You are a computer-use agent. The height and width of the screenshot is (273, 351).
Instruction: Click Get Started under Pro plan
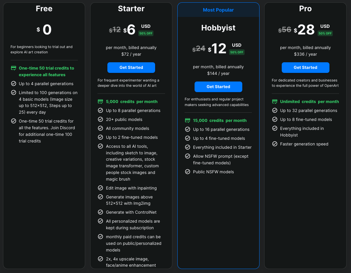pos(305,68)
